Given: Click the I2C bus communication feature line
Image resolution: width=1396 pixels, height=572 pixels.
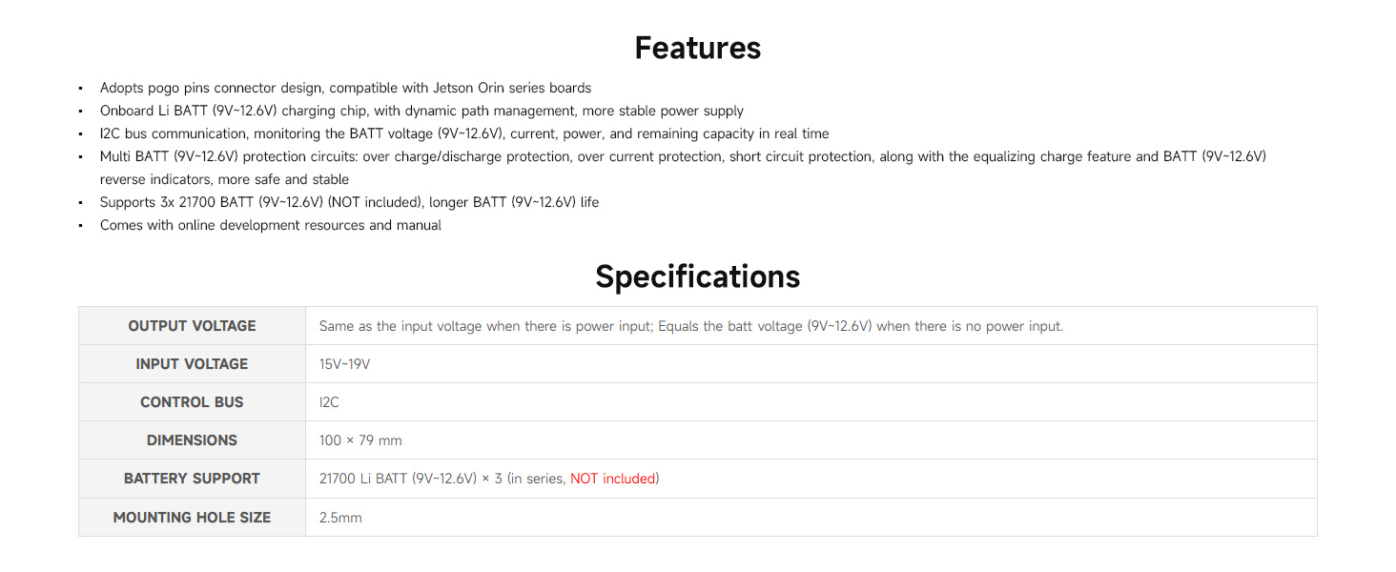Looking at the screenshot, I should (x=464, y=133).
